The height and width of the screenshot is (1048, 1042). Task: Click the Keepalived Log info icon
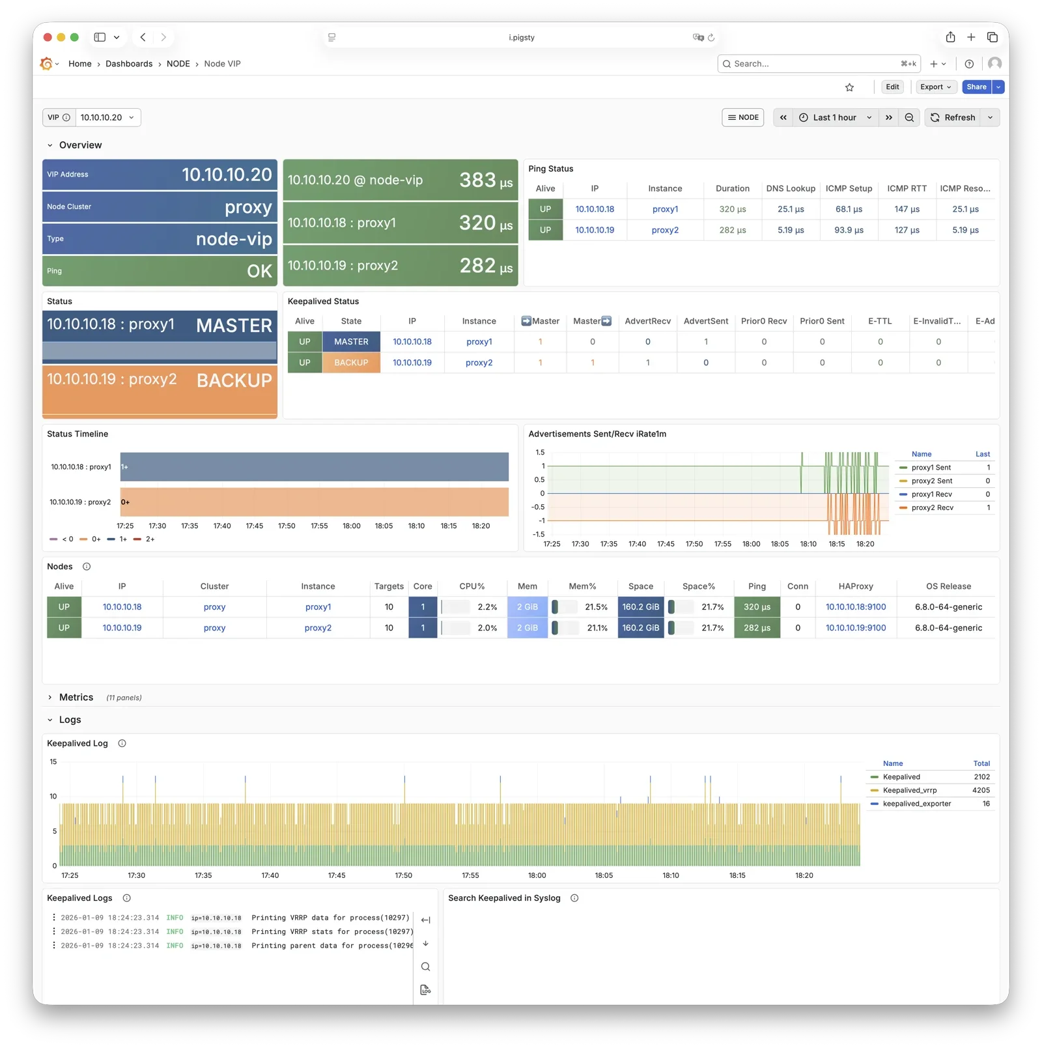122,744
